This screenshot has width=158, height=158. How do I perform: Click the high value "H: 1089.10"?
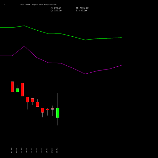[82, 8]
